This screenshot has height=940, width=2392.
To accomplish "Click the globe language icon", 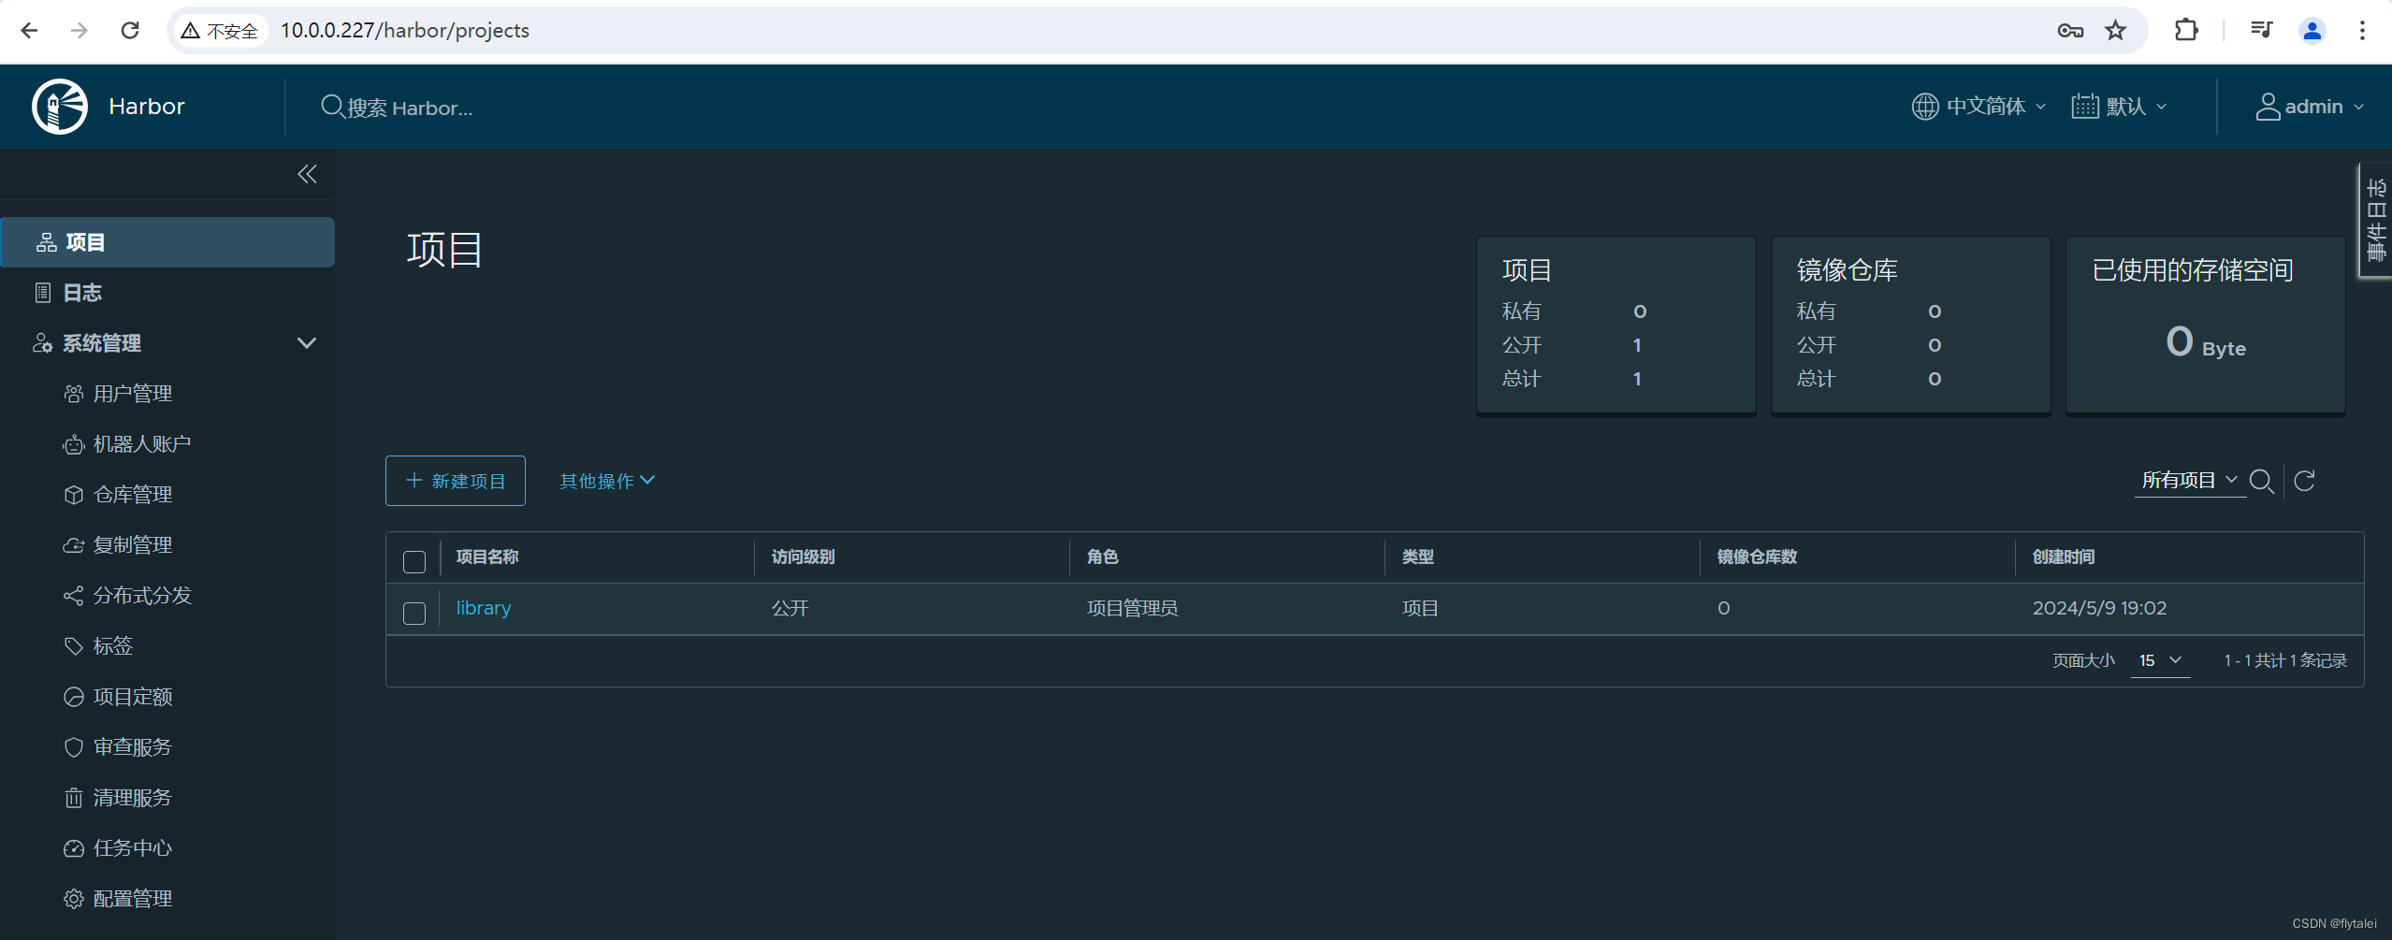I will 1924,107.
